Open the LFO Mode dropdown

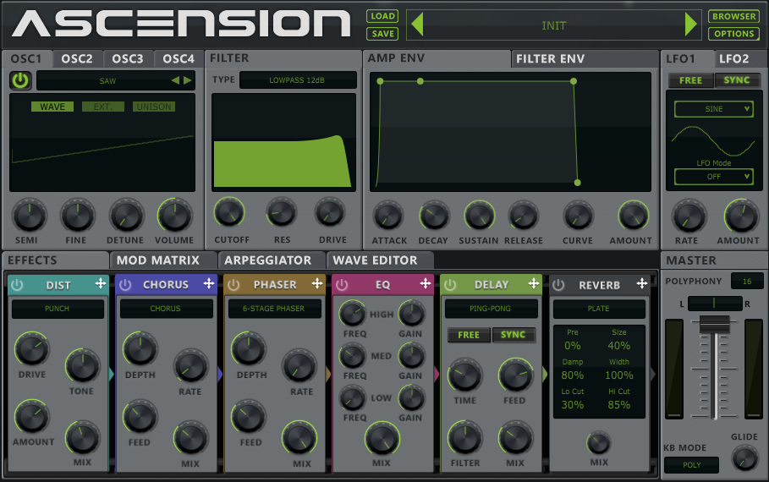coord(713,177)
